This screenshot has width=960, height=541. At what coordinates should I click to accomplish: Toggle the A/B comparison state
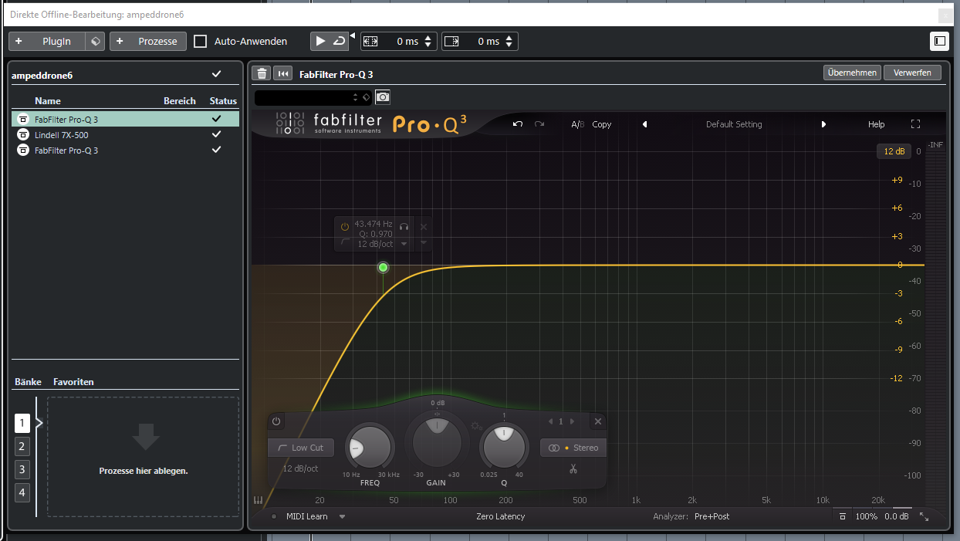577,124
